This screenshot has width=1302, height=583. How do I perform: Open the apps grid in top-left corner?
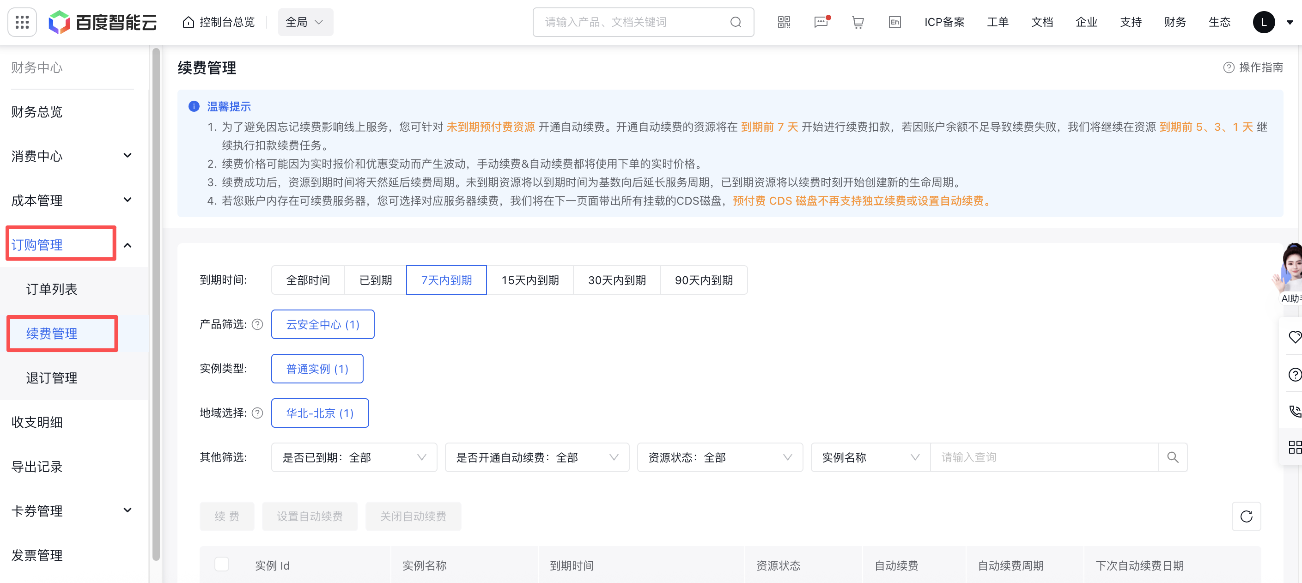[22, 22]
